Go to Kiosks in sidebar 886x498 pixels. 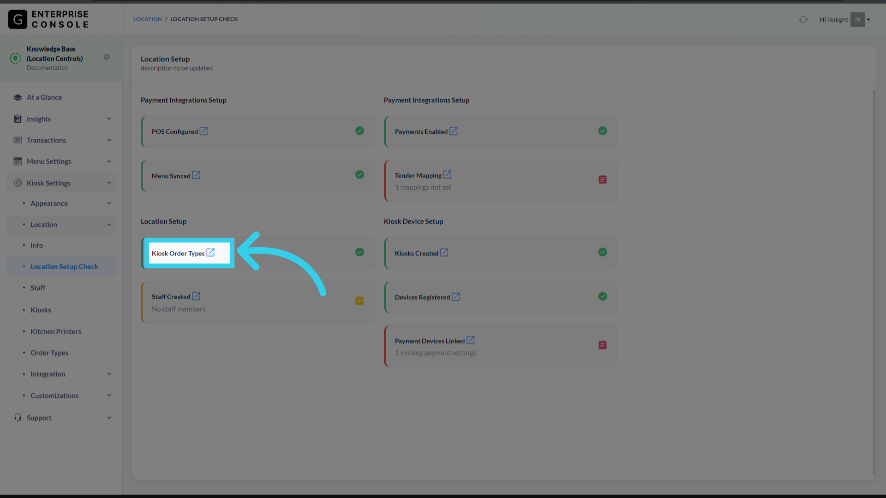(x=41, y=310)
